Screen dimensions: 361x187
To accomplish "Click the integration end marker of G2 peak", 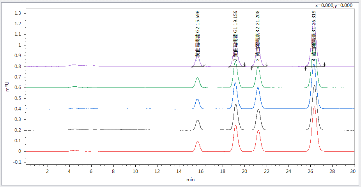I will point(204,65).
